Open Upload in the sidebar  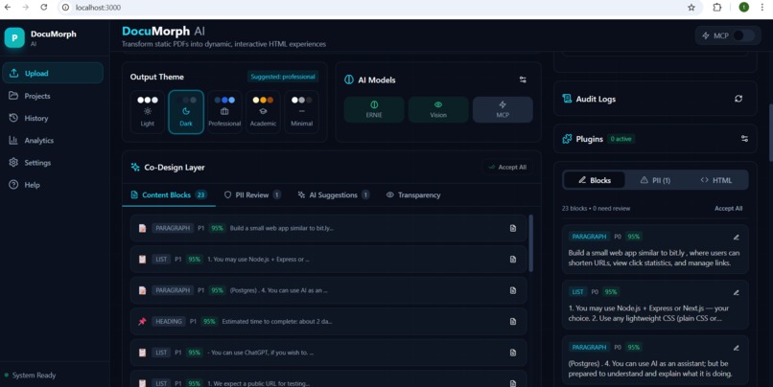pyautogui.click(x=53, y=74)
